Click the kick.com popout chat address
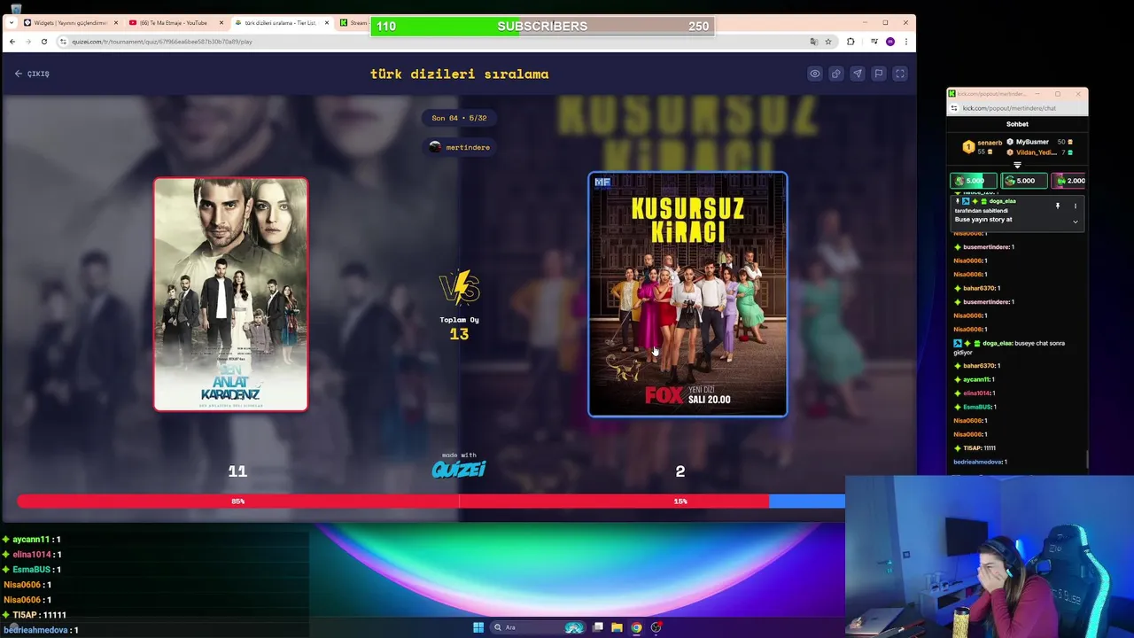This screenshot has height=638, width=1134. pos(1009,108)
